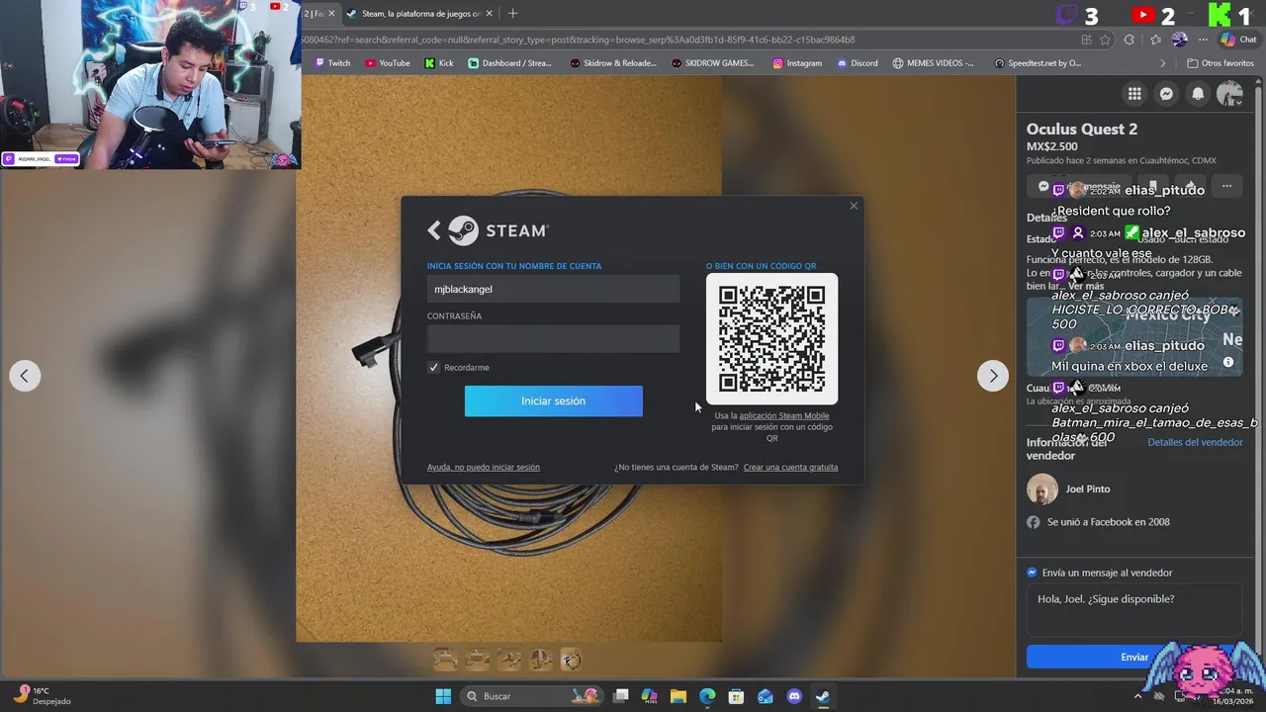Open the listing's more options (…) button
Image resolution: width=1266 pixels, height=712 pixels.
point(1226,186)
